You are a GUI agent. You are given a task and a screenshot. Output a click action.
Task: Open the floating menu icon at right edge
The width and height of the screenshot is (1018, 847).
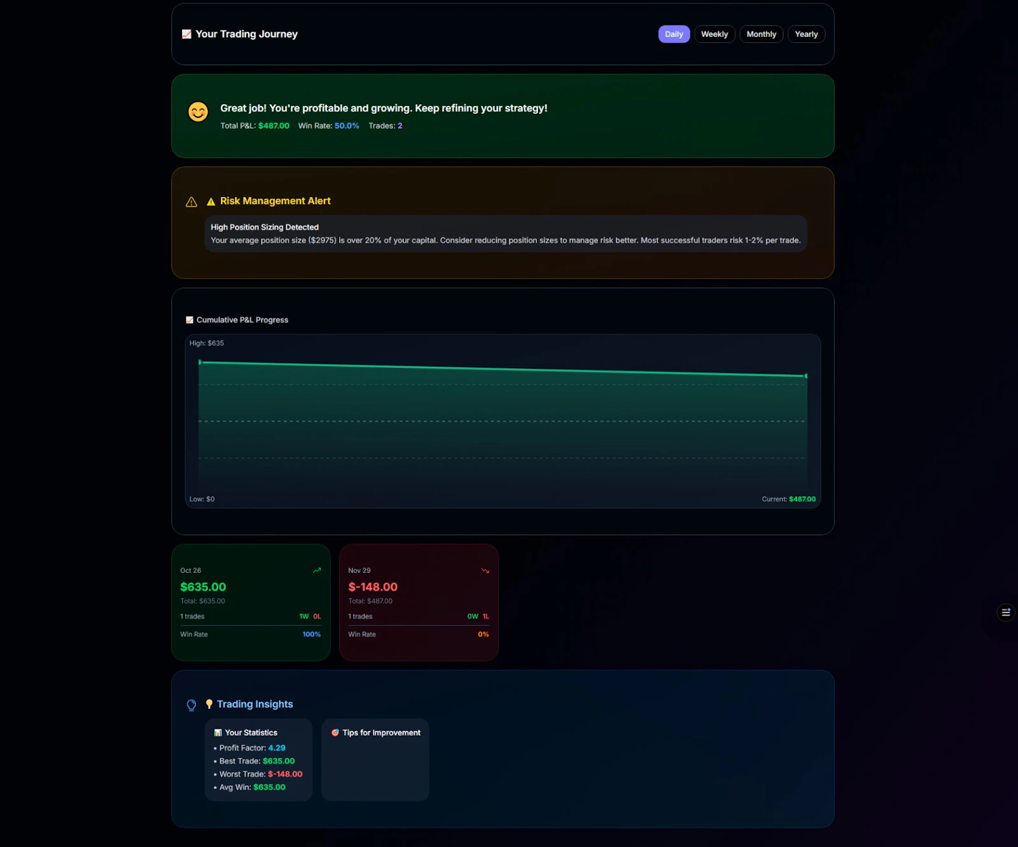pyautogui.click(x=1006, y=612)
